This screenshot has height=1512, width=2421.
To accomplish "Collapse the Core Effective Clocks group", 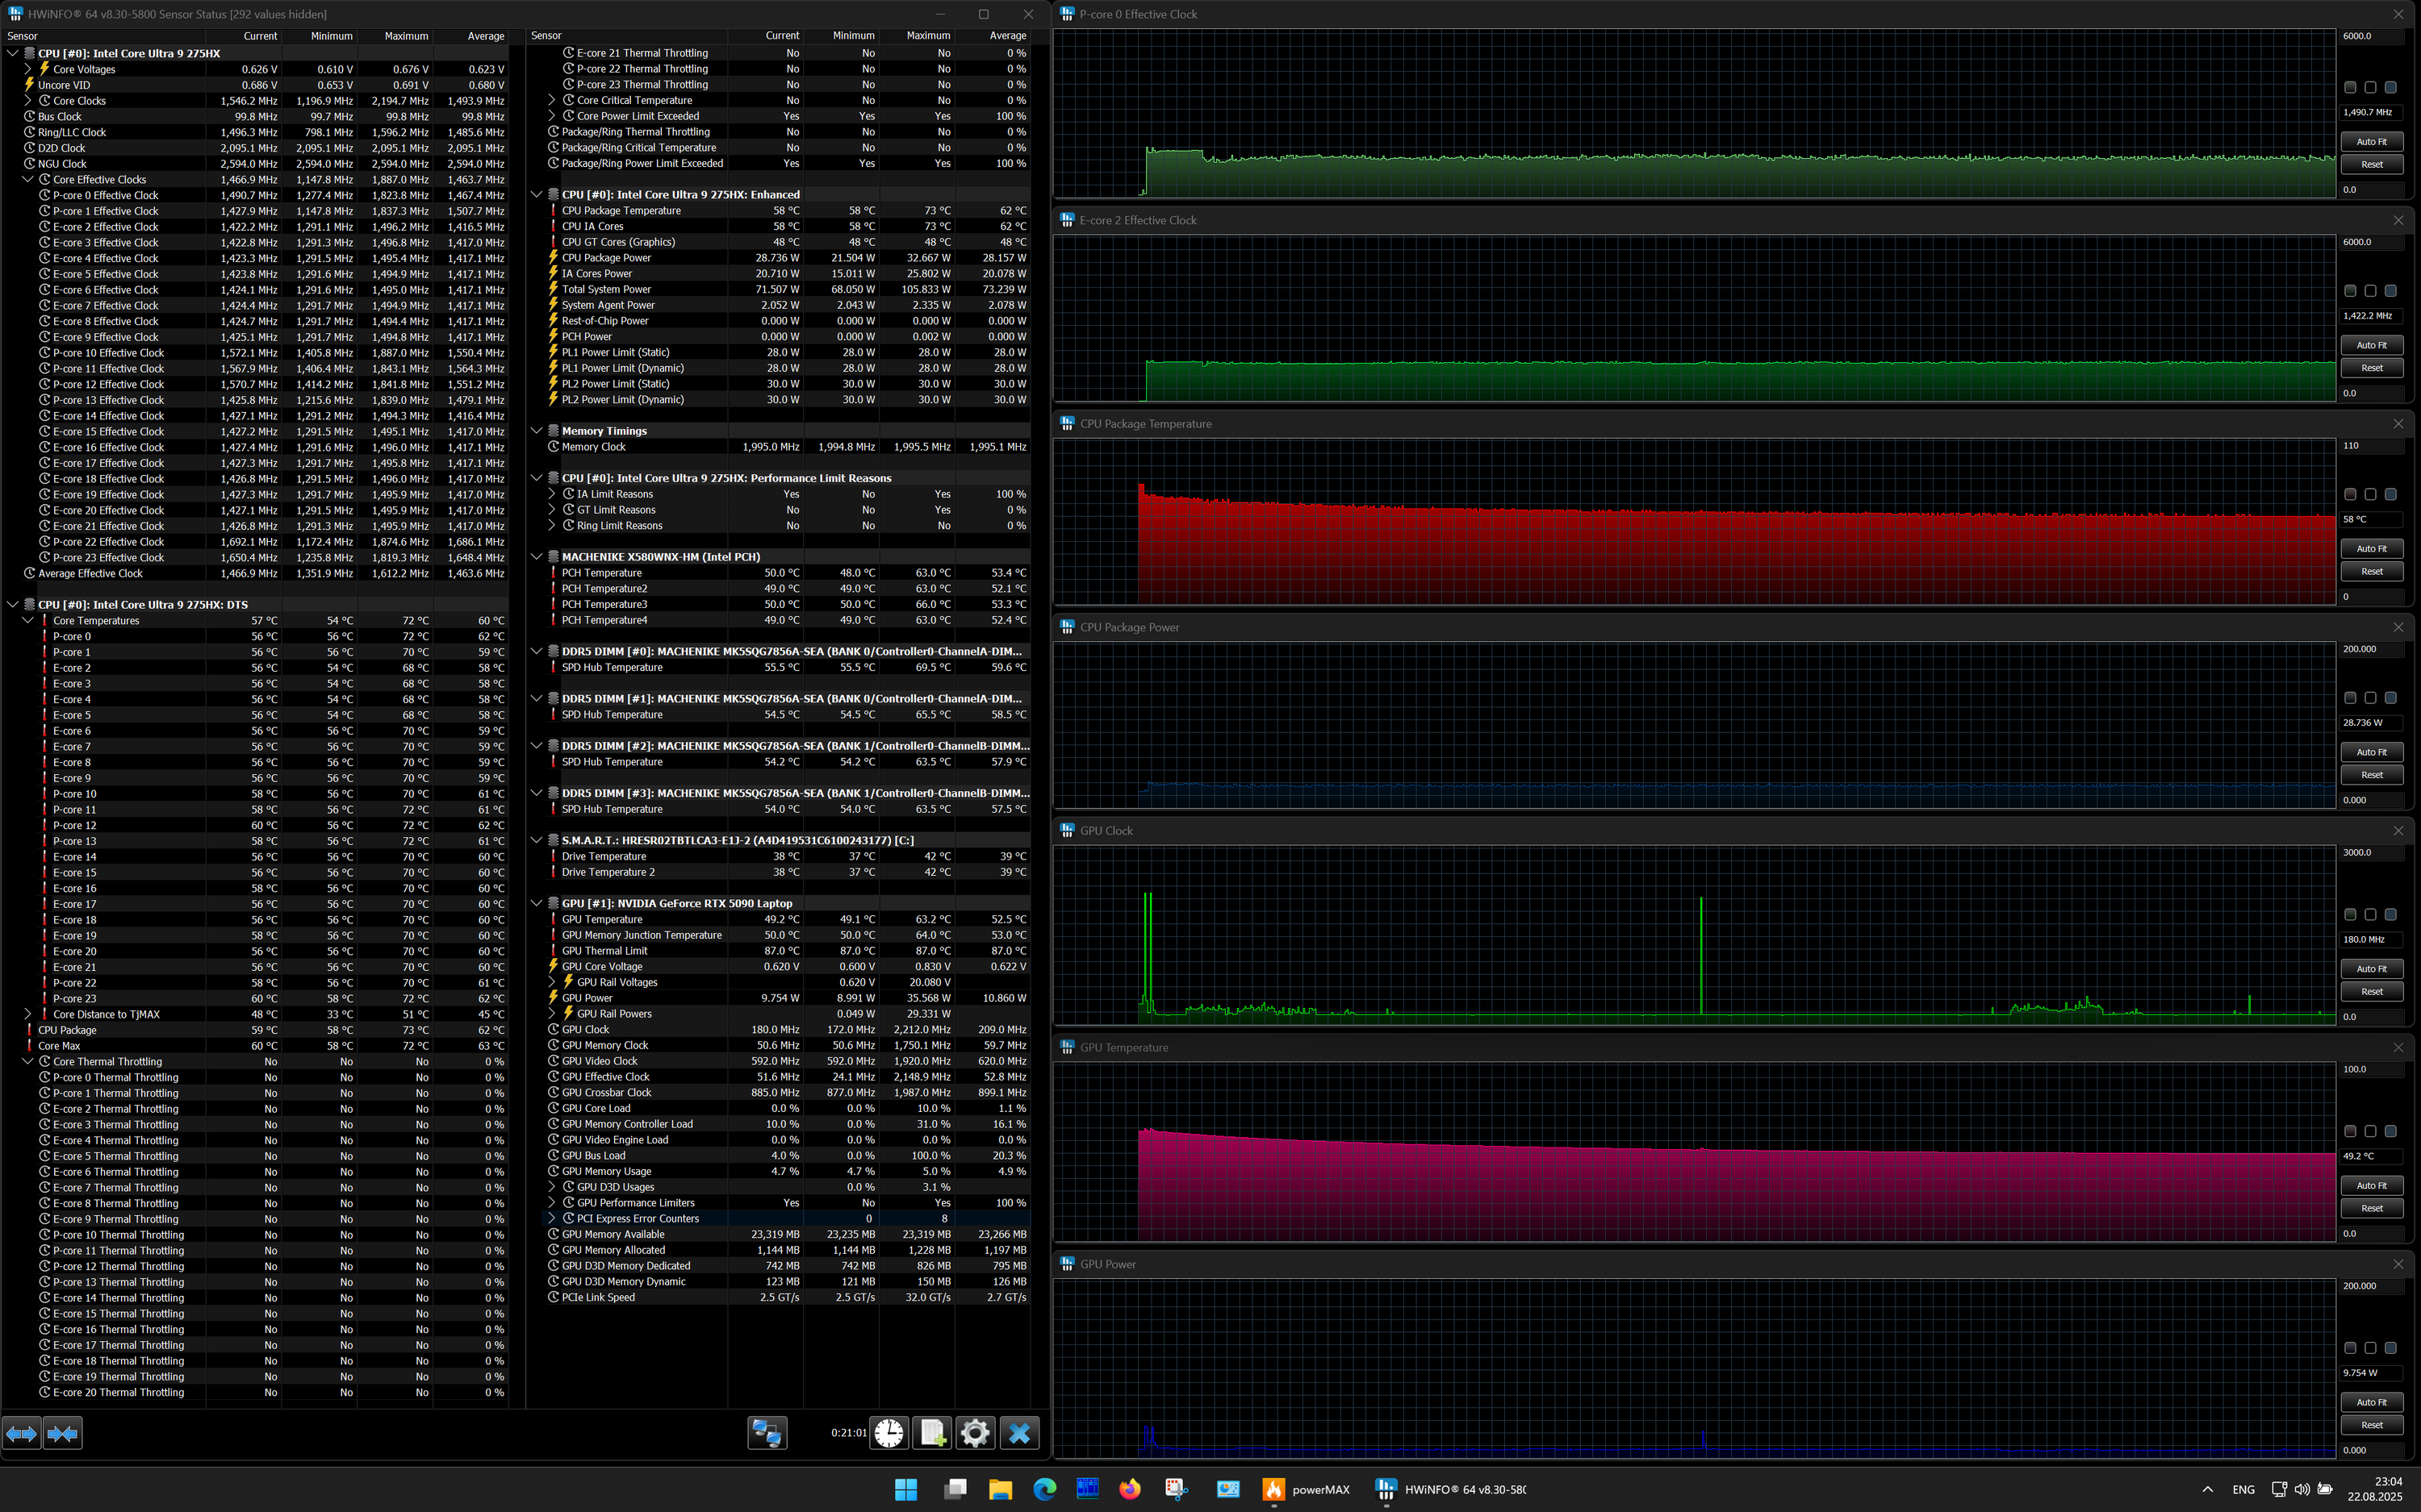I will tap(28, 180).
